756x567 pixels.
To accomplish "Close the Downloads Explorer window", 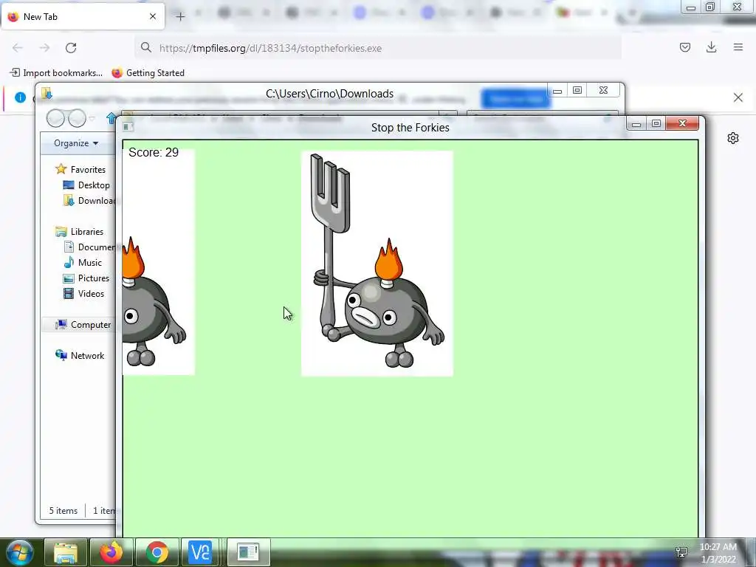I will tap(603, 91).
